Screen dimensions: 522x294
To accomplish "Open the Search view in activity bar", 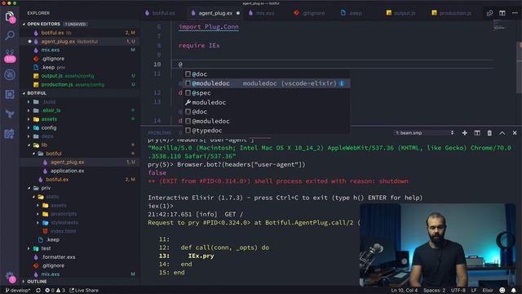I will (10, 35).
